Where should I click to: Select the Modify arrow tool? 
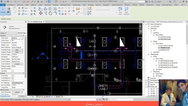click(x=3, y=11)
